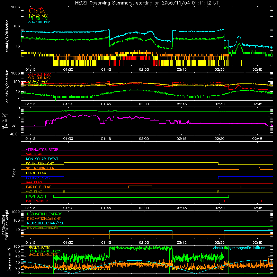Click the 02:00 tick label under the Flags panel

(x=144, y=208)
